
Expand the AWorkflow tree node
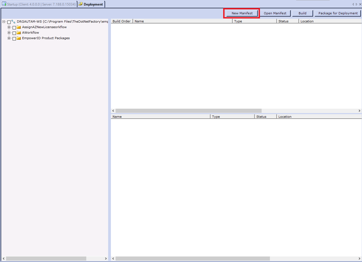click(9, 33)
